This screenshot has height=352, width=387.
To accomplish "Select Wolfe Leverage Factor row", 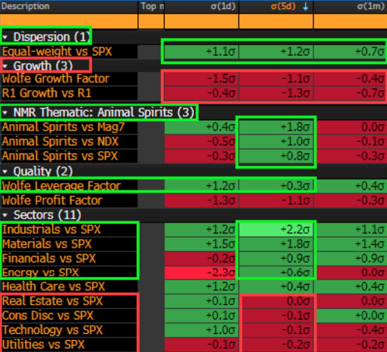I will click(x=61, y=186).
